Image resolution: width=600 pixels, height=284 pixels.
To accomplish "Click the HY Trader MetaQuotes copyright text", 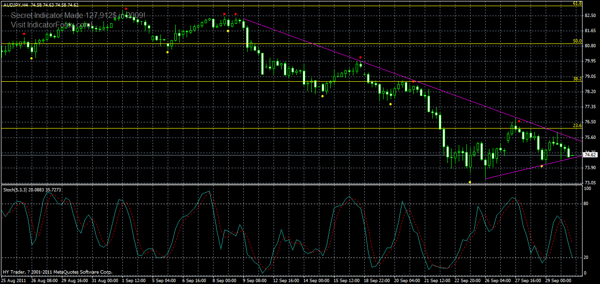I will [57, 272].
